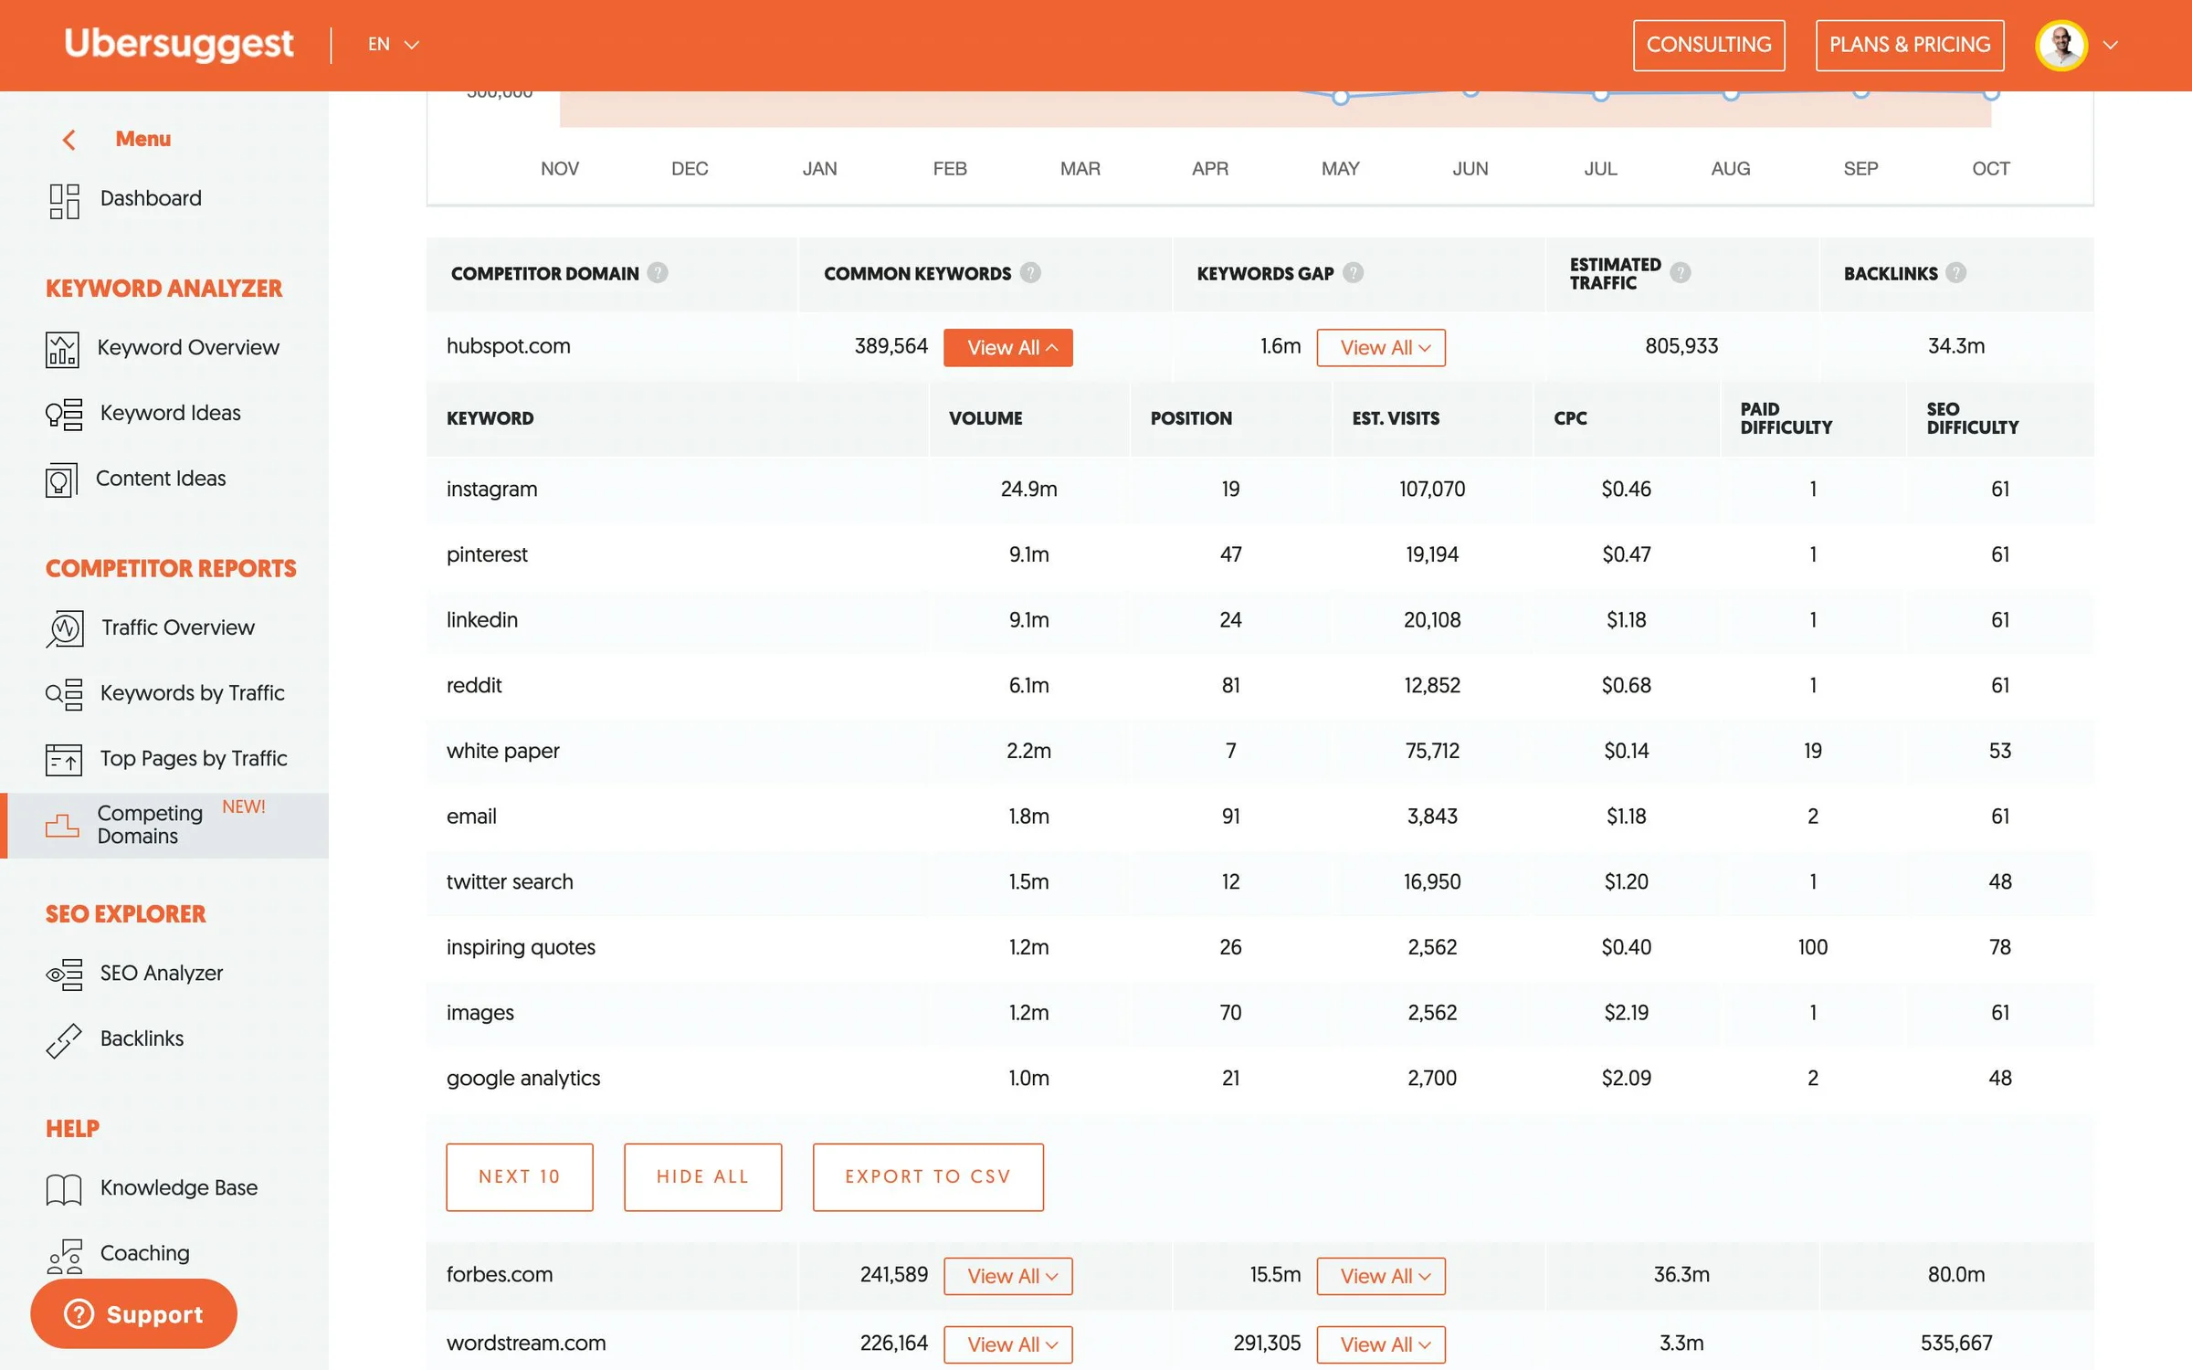The height and width of the screenshot is (1370, 2192).
Task: Click the Support help button
Action: [133, 1314]
